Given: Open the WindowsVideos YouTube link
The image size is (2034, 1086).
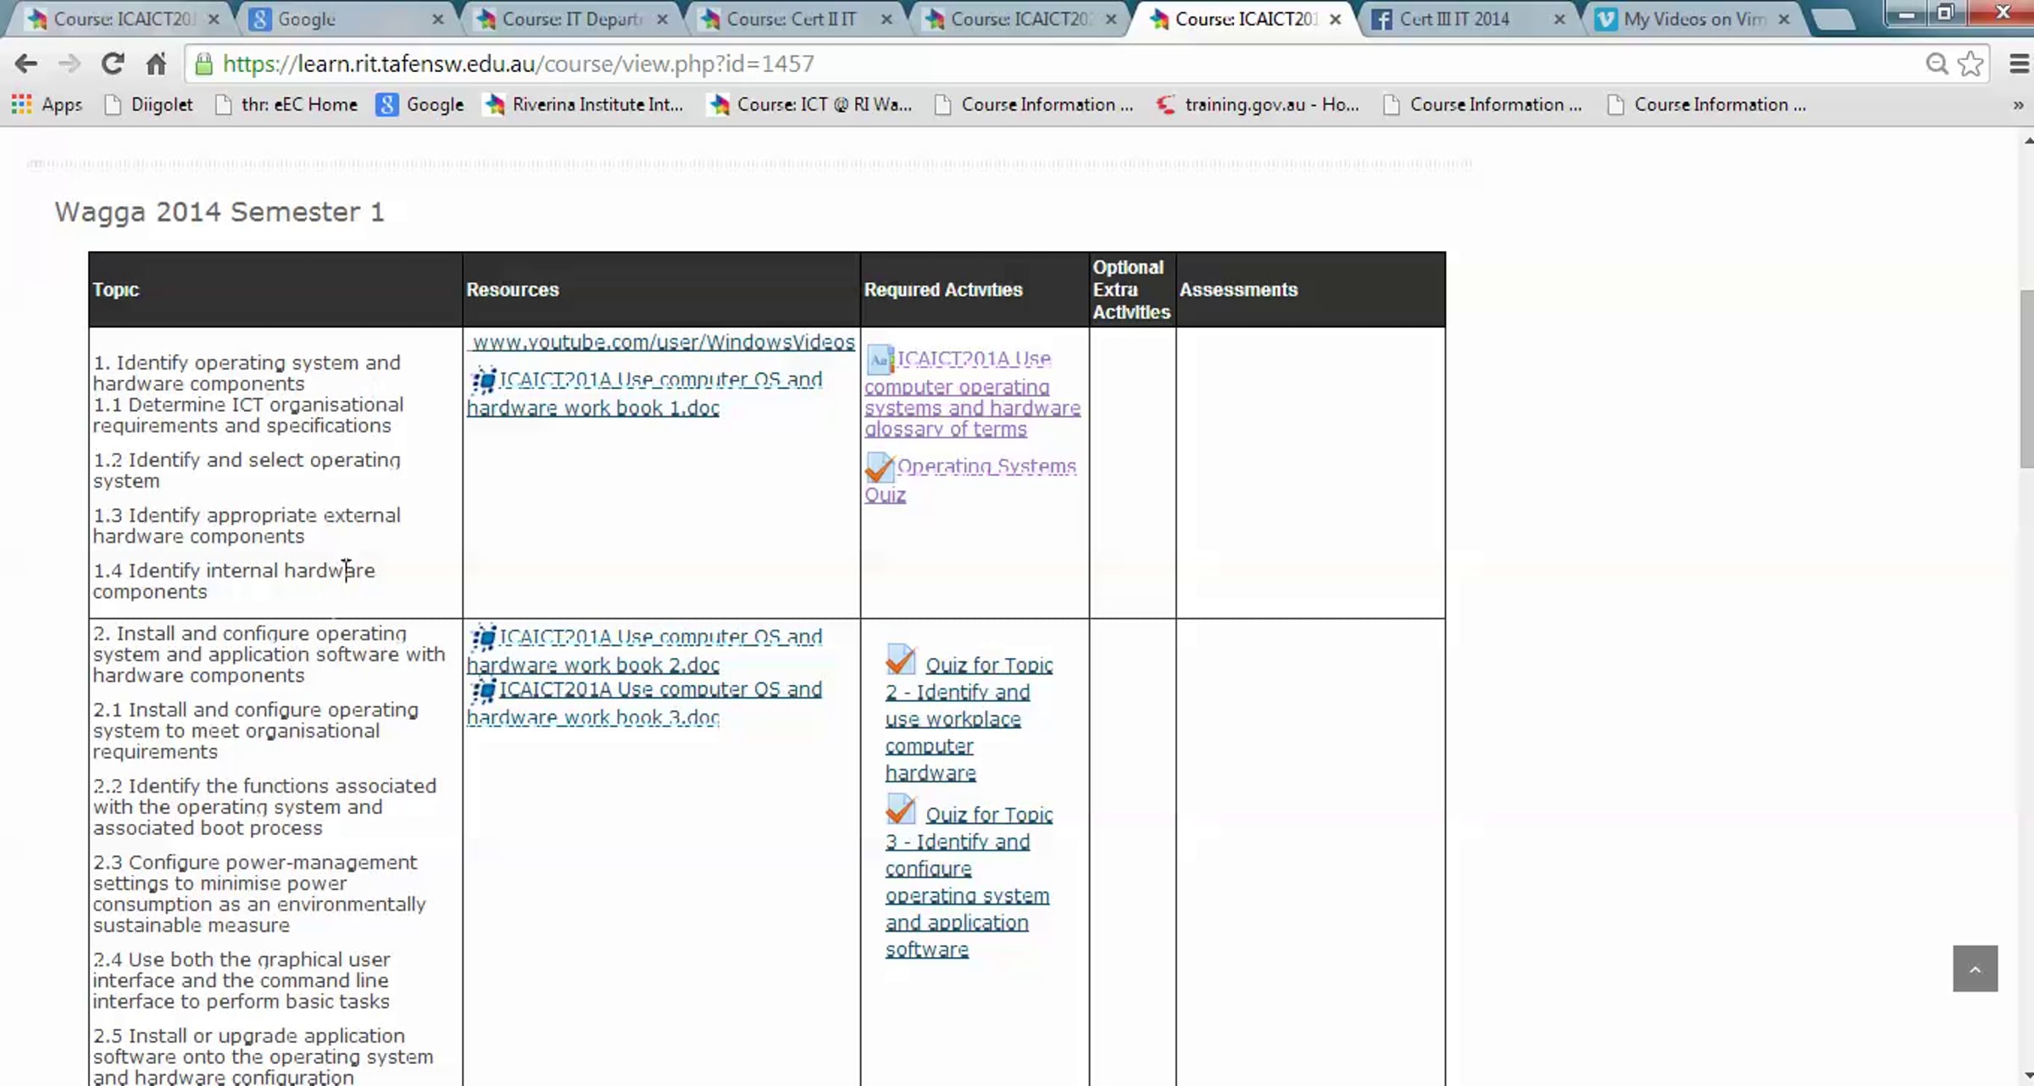Looking at the screenshot, I should click(x=664, y=342).
